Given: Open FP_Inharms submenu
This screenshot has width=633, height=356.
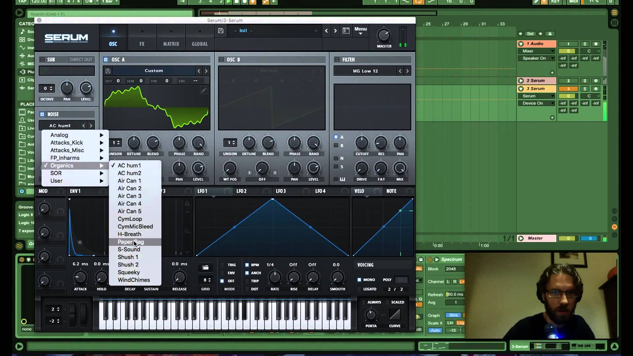Looking at the screenshot, I should (x=75, y=158).
